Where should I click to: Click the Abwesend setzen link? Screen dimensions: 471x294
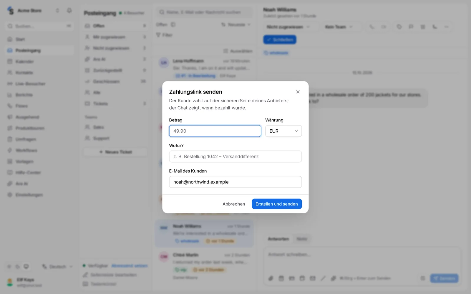(130, 266)
